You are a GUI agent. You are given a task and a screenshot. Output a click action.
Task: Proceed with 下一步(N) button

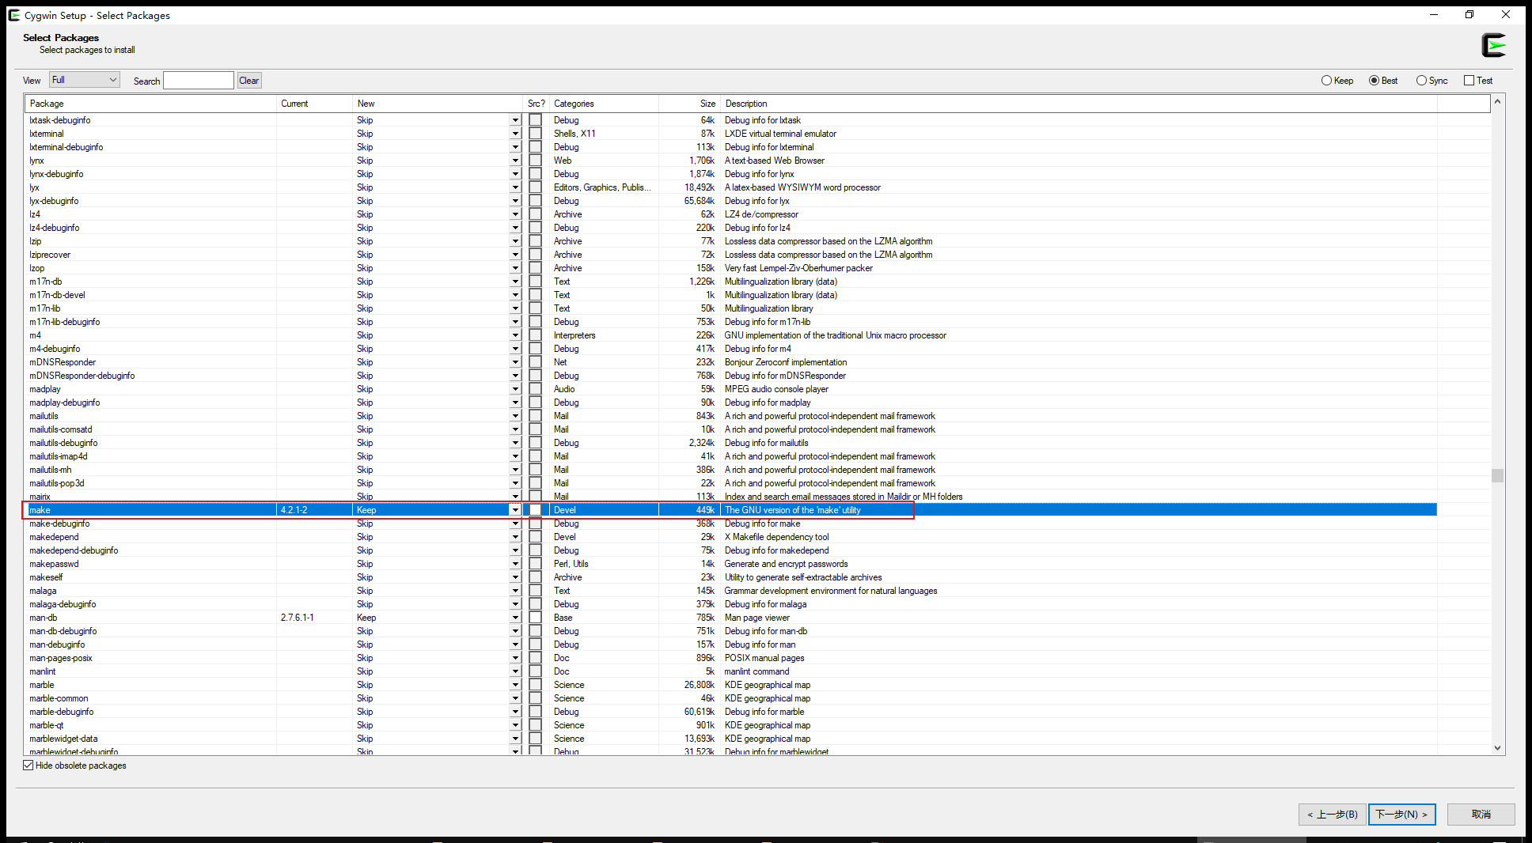(x=1402, y=814)
